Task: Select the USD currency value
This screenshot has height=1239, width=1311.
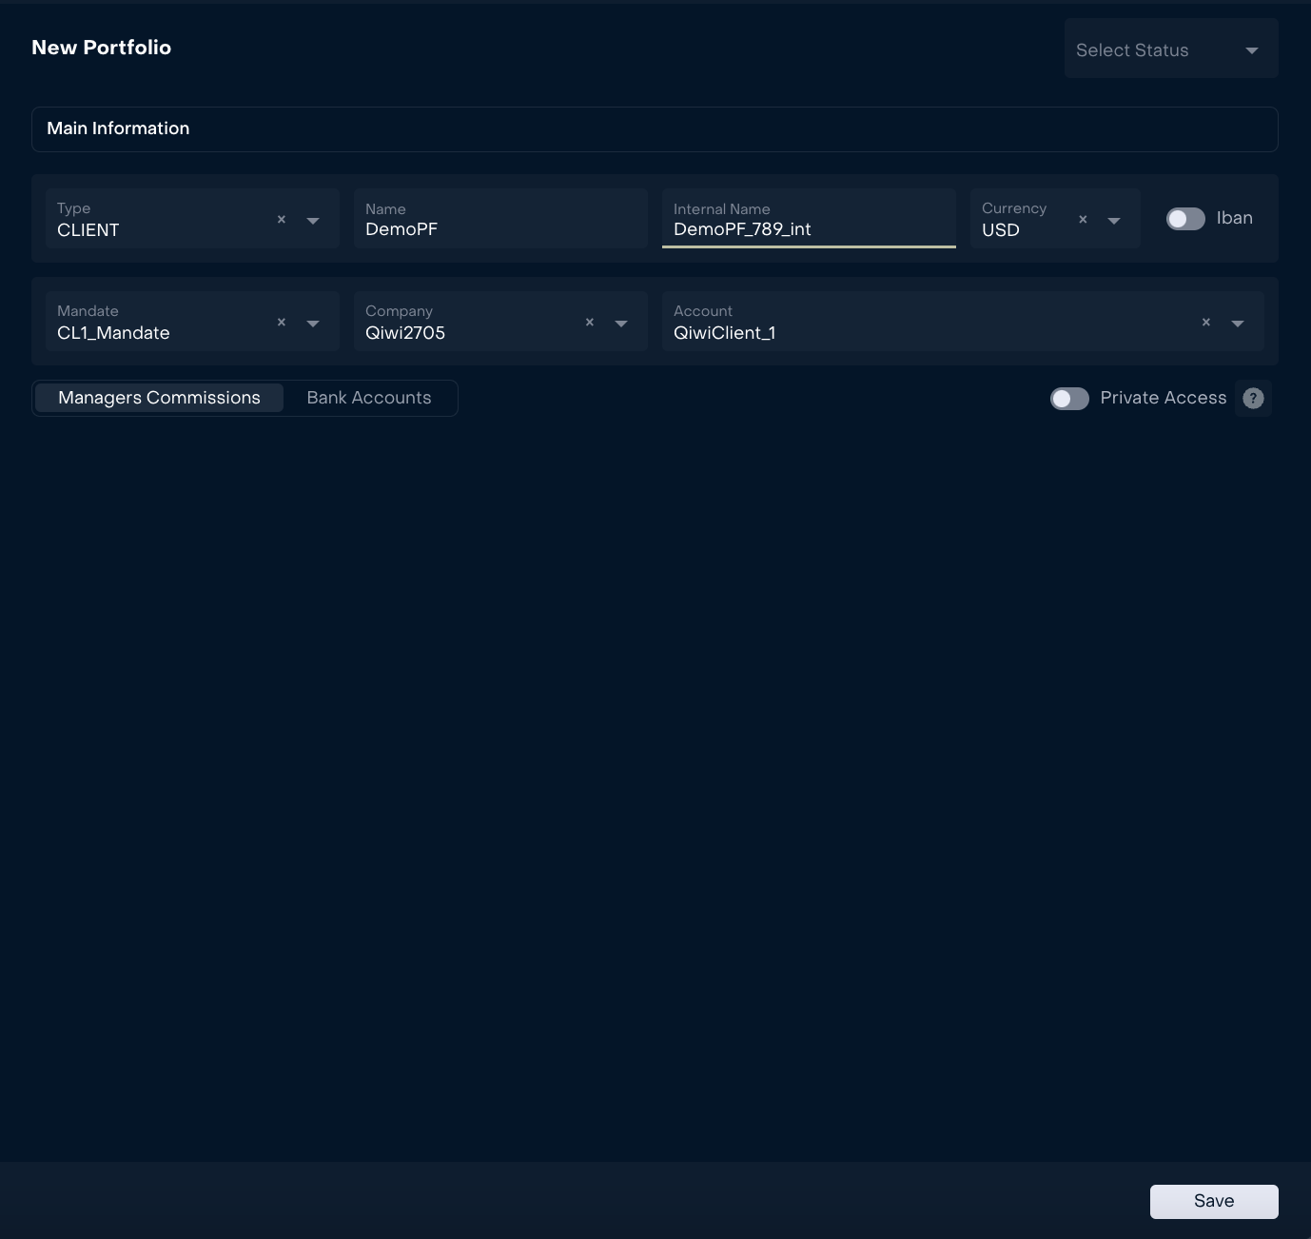Action: (x=1001, y=230)
